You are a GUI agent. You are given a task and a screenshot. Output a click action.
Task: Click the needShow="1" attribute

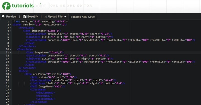42,74
